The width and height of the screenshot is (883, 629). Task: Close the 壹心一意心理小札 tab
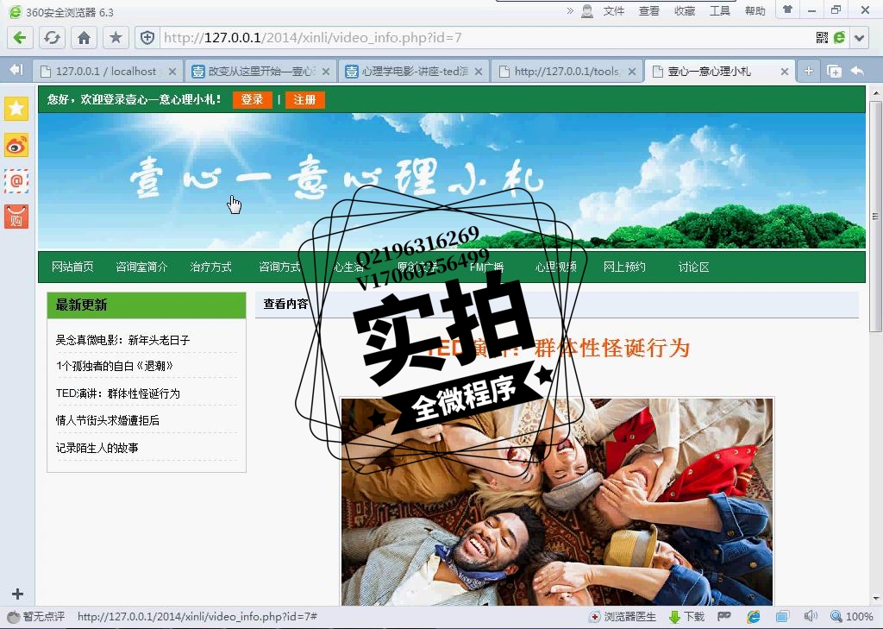[x=785, y=72]
